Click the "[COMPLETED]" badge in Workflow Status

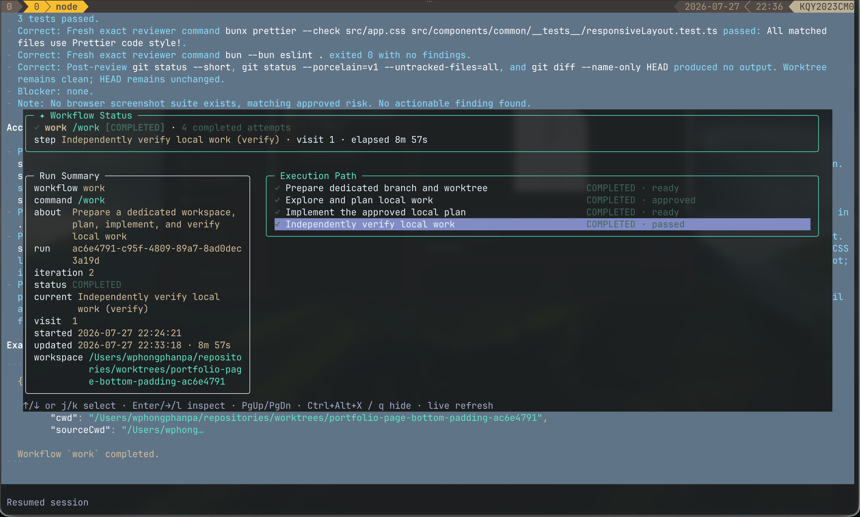(135, 128)
